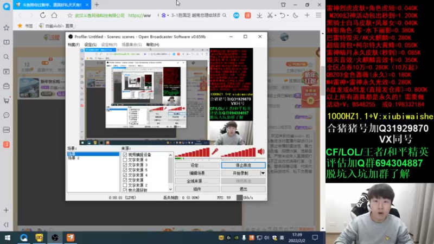Adjust the desktop audio volume bars

(x=238, y=152)
